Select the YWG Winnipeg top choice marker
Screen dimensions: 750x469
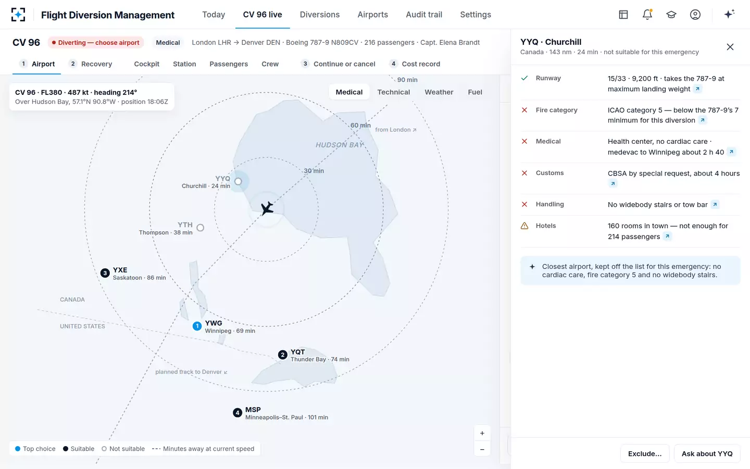pos(197,326)
